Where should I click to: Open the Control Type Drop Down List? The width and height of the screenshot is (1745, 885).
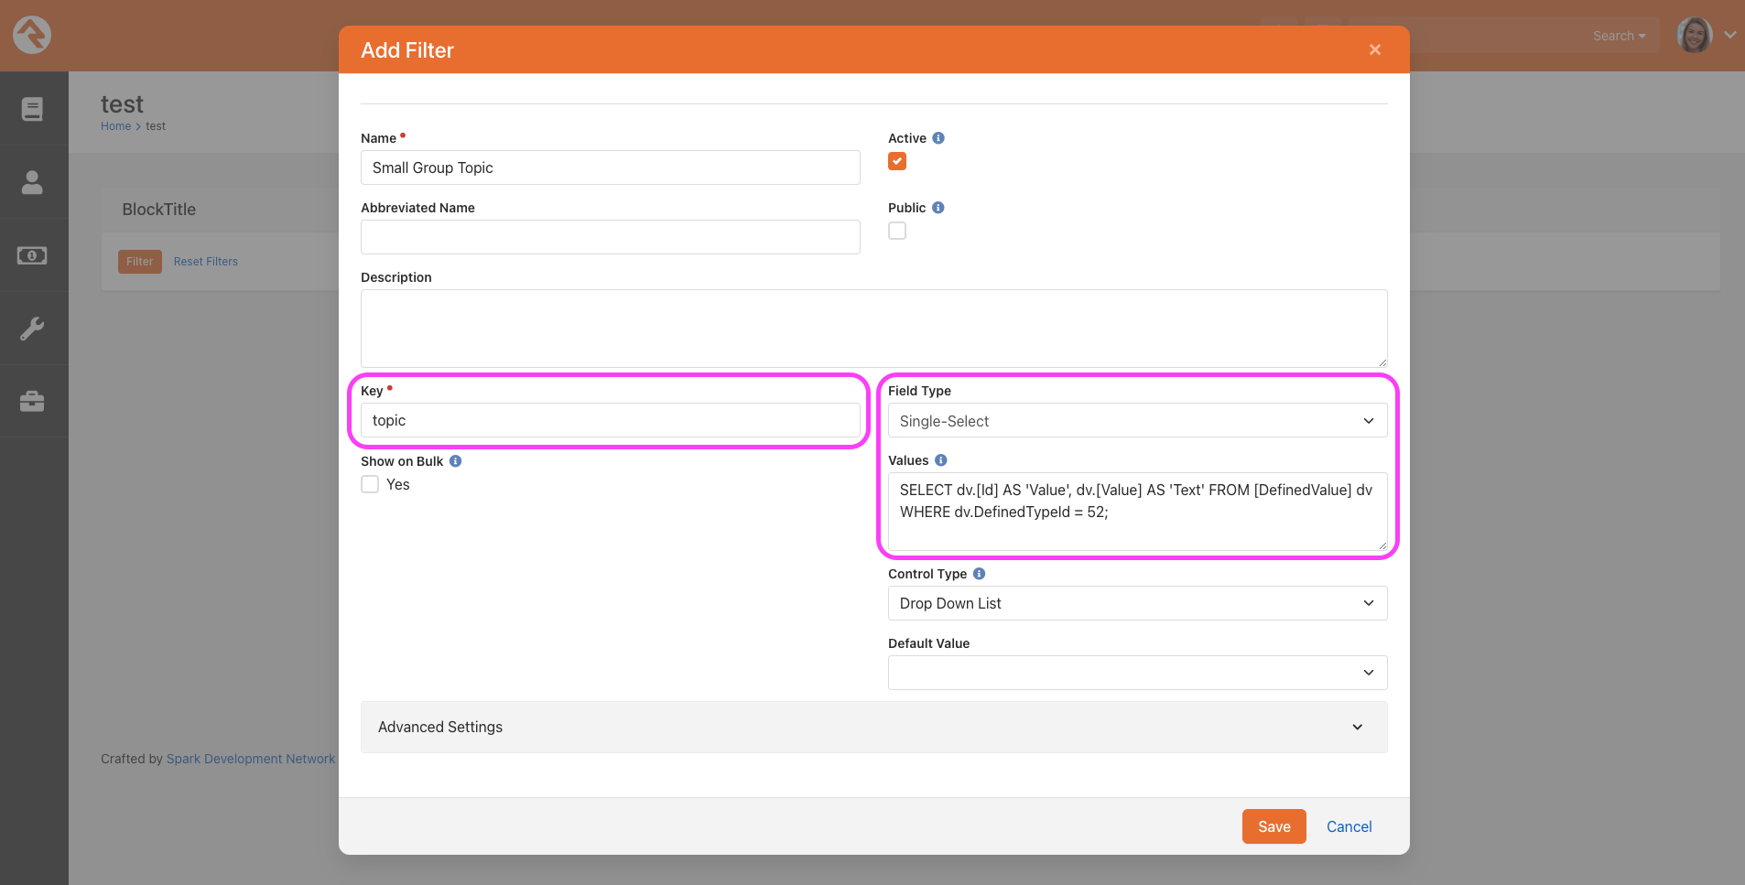point(1138,603)
